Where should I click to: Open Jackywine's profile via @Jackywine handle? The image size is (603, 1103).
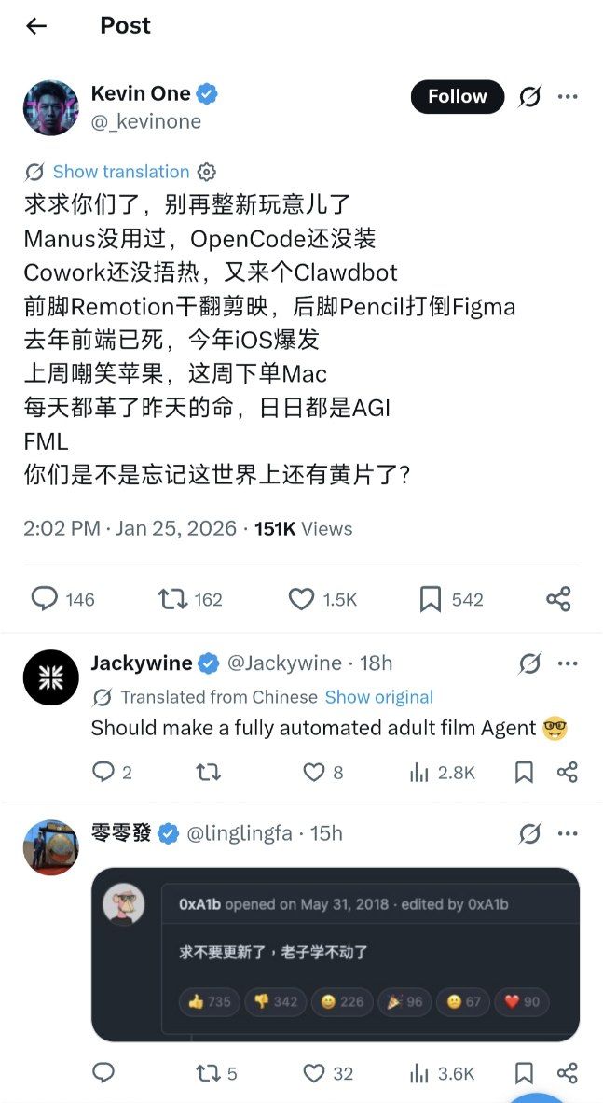pyautogui.click(x=284, y=663)
